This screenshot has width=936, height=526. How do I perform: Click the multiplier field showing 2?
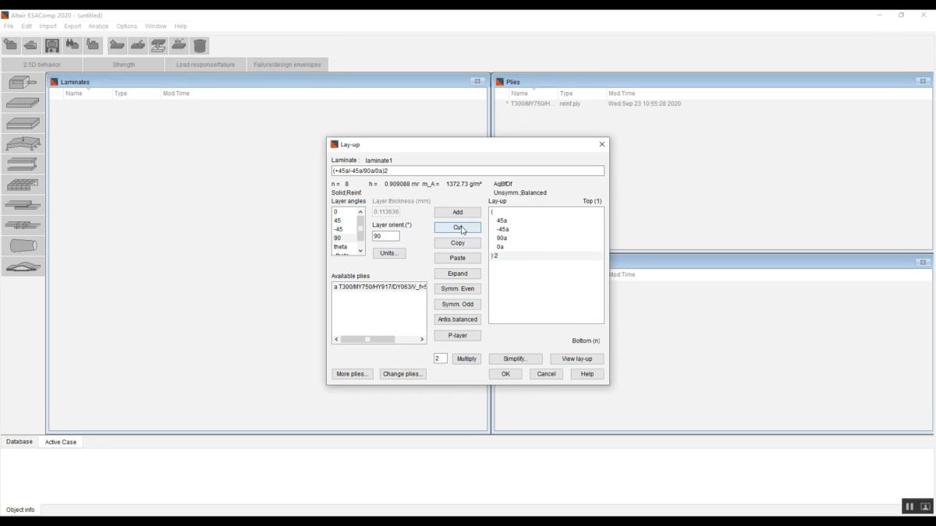point(441,358)
